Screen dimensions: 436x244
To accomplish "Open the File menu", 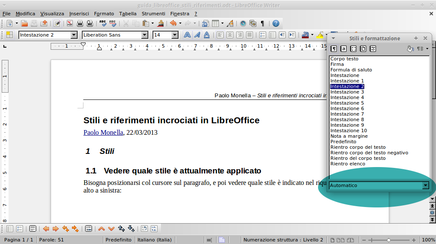I will pos(6,14).
